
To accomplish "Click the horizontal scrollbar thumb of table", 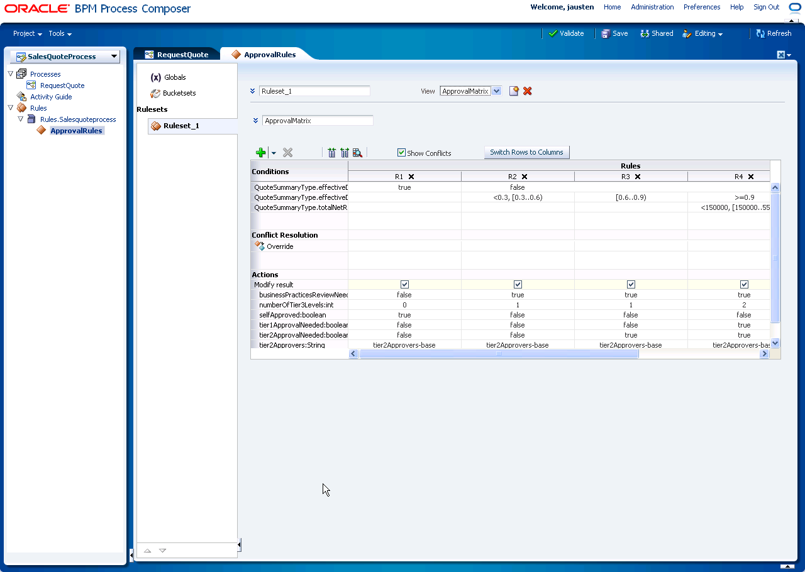I will (x=499, y=354).
